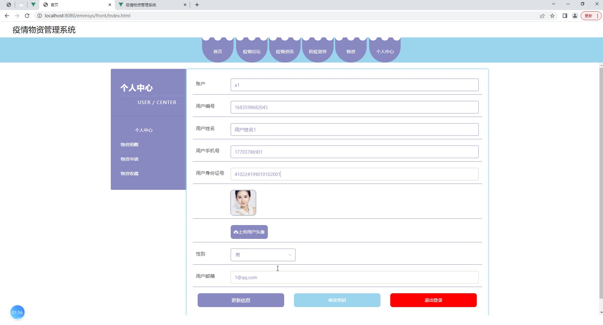
Task: Click the 用户邮箱 input field
Action: (x=355, y=277)
